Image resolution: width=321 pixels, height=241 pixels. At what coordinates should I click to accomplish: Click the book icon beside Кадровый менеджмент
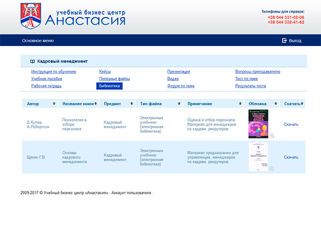click(32, 62)
